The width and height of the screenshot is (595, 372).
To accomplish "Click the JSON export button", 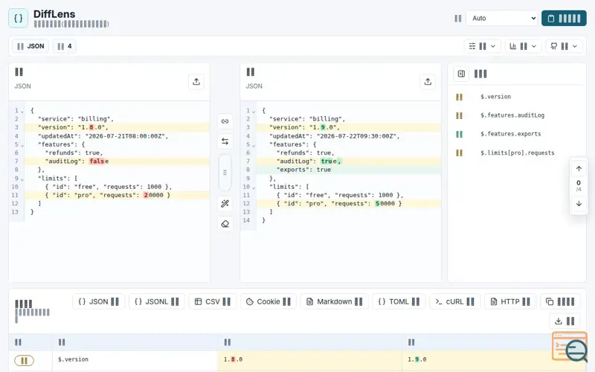I will pos(98,301).
